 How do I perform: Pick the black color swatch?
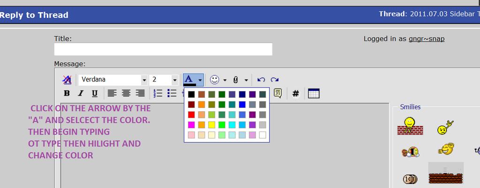191,94
